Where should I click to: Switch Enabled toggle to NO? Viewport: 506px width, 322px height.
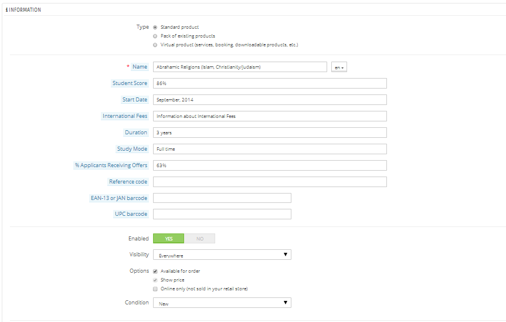(x=199, y=239)
